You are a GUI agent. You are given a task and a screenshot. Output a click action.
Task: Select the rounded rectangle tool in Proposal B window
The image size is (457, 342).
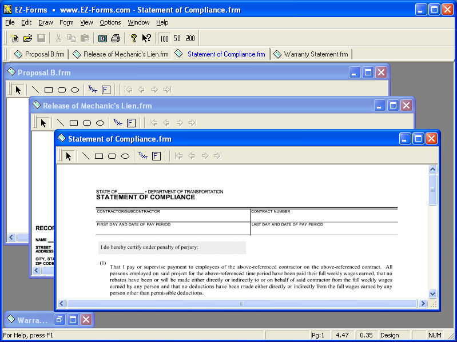62,90
